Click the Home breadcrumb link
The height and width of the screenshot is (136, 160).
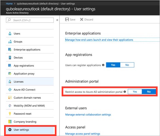(9, 4)
